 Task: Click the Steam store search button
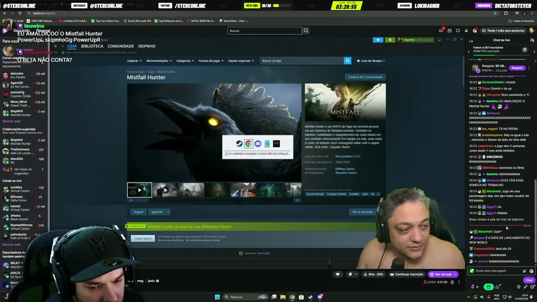point(347,61)
